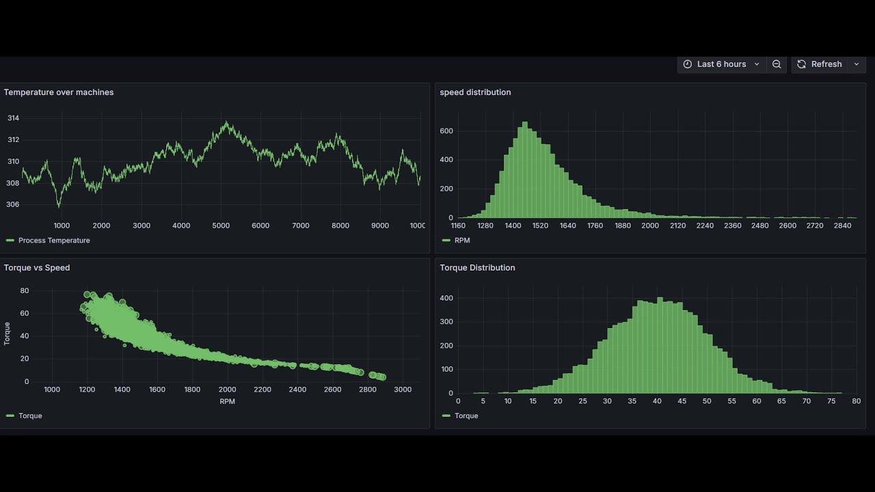
Task: Click the peak bar in Torque Distribution histogram
Action: [660, 345]
